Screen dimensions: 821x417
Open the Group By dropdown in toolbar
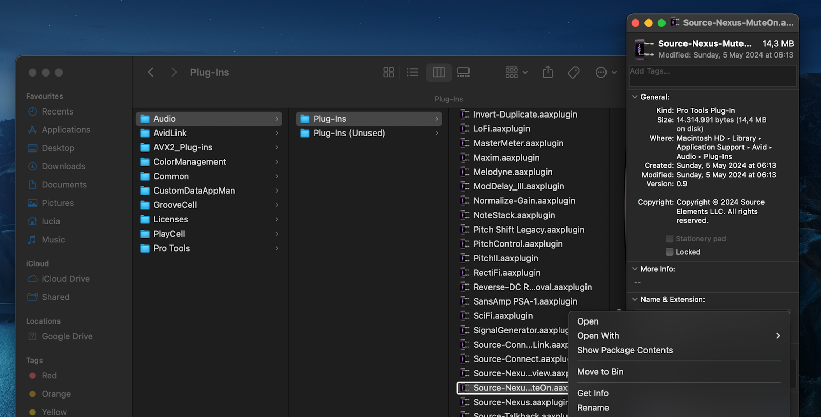516,72
